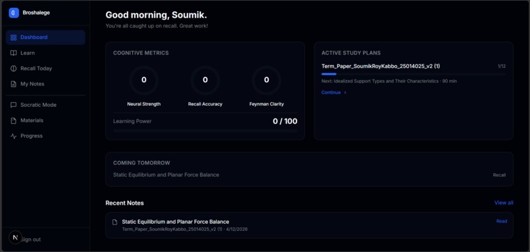Click Read on the Static Equilibrium note
Viewport: 530px width, 252px height.
502,221
